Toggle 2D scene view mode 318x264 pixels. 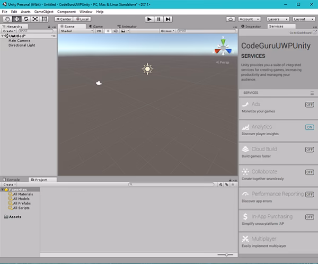[99, 31]
